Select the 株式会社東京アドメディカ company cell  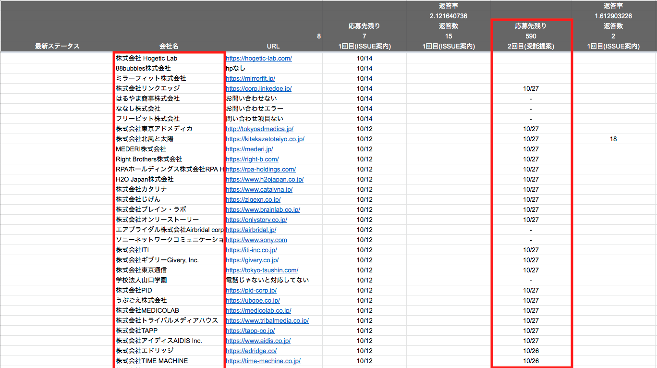169,129
